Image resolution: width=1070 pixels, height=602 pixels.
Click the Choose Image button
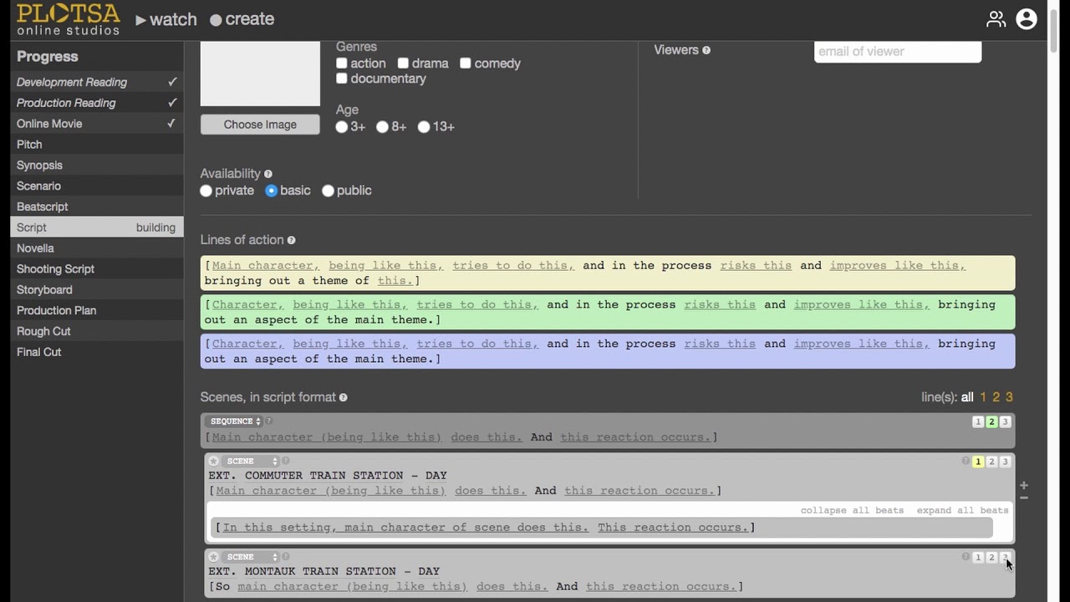point(260,125)
